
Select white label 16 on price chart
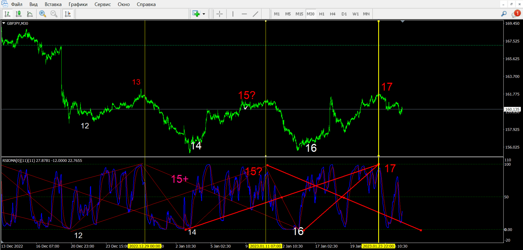311,148
